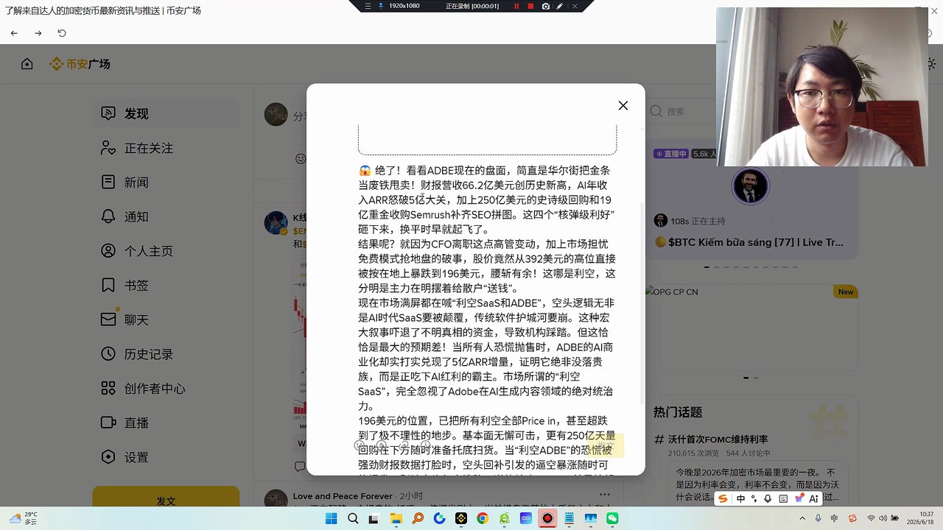943x530 pixels.
Task: Open the more menu on Love and Peace post
Action: coord(605,495)
